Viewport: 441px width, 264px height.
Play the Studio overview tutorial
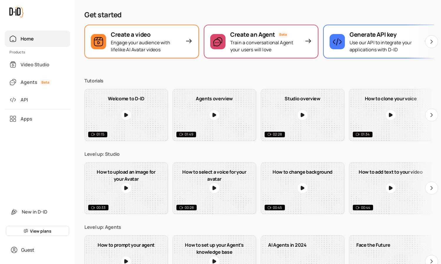tap(303, 115)
